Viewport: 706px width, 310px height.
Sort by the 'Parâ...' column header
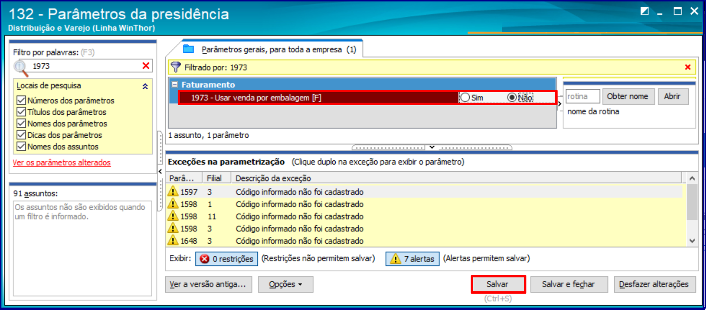point(184,178)
